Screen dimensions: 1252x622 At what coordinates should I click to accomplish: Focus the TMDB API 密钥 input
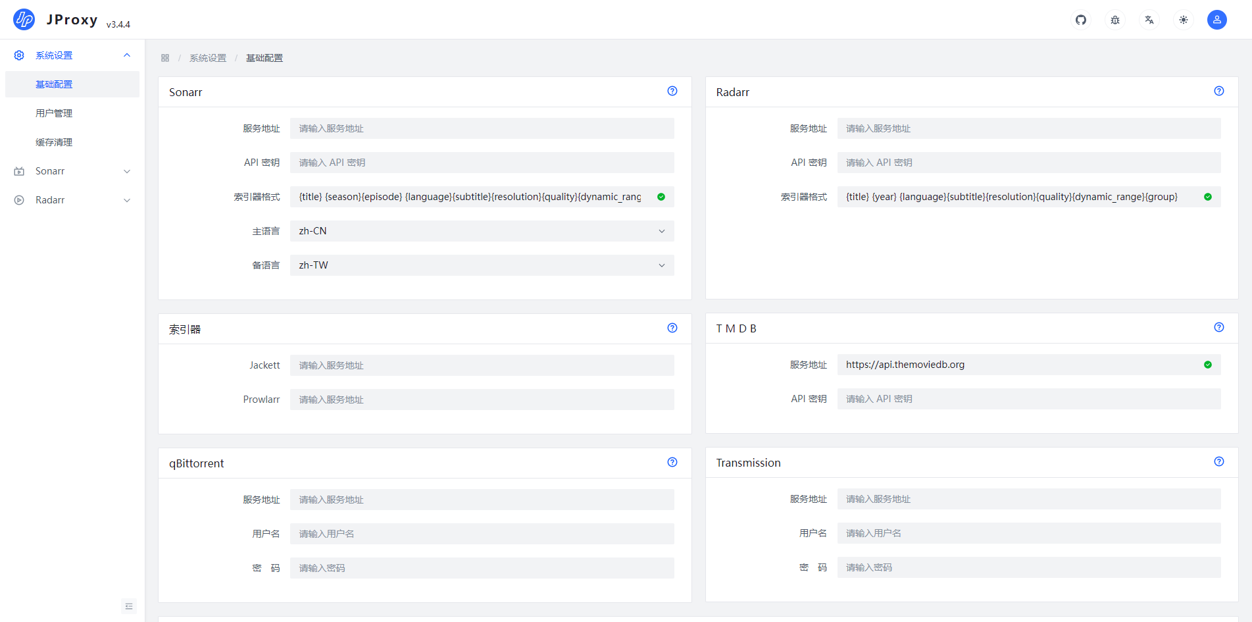1029,399
